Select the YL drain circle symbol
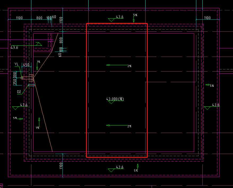 tap(22, 78)
